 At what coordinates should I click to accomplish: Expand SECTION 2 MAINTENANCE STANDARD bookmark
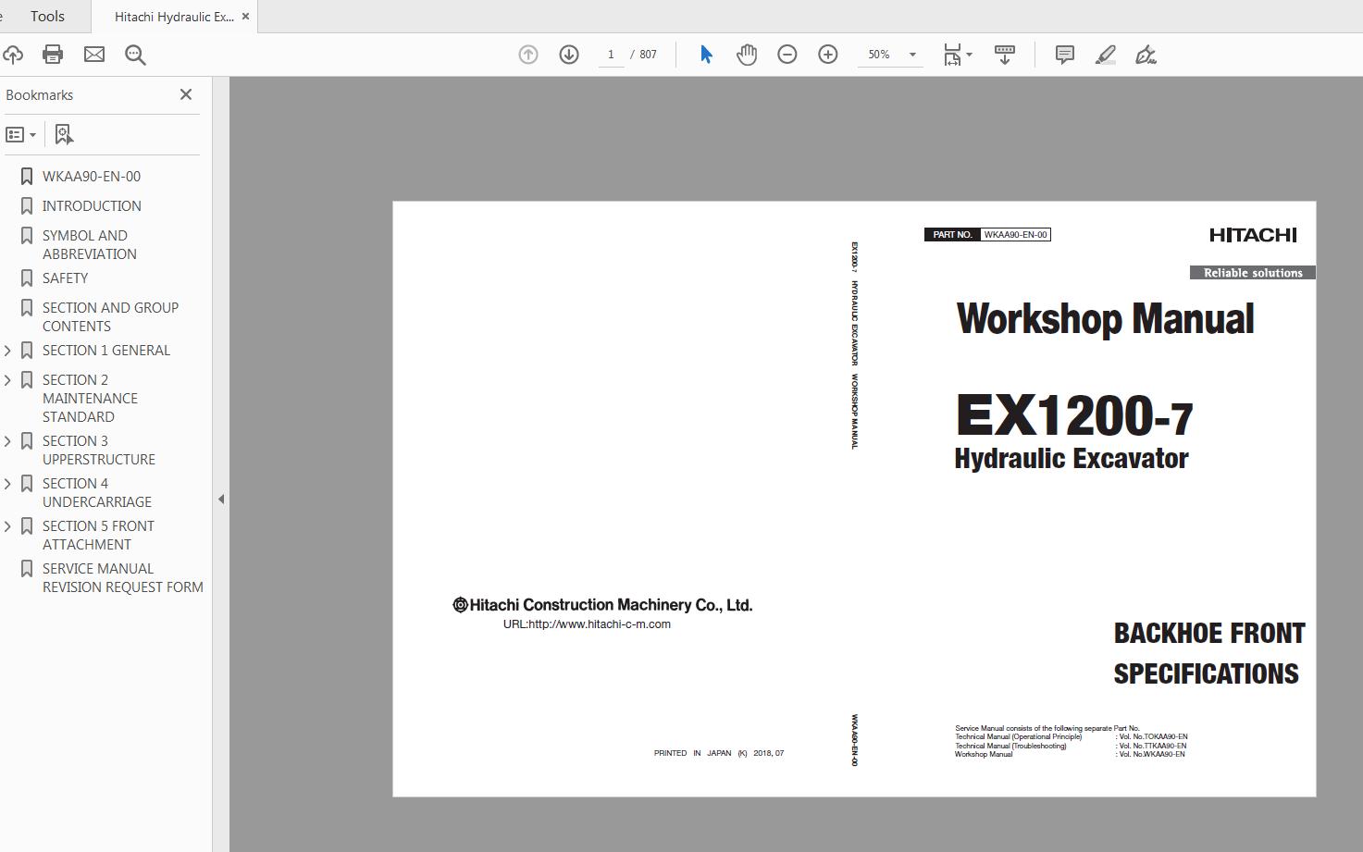click(7, 380)
